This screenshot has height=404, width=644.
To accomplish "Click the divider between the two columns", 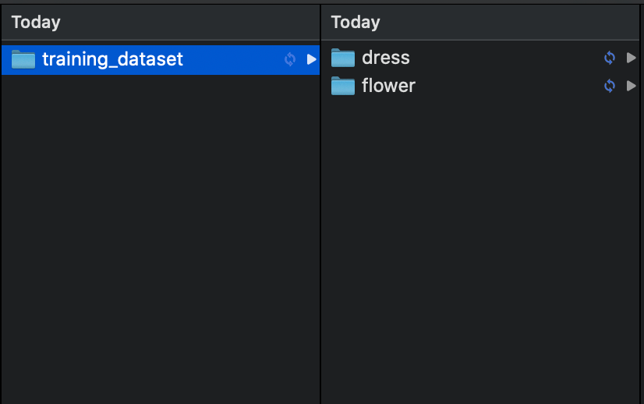I will coord(320,204).
